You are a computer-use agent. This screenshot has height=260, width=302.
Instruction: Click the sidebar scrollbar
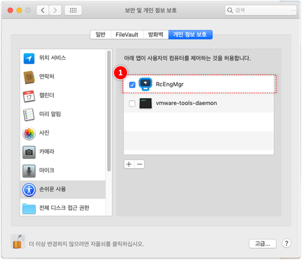[x=109, y=110]
